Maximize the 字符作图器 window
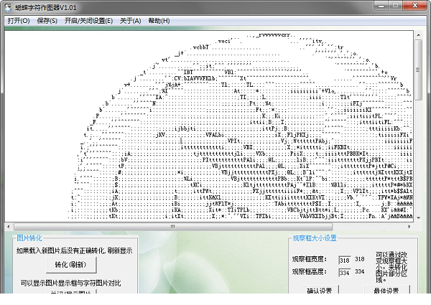Viewport: 431px width, 305px height. pos(396,6)
